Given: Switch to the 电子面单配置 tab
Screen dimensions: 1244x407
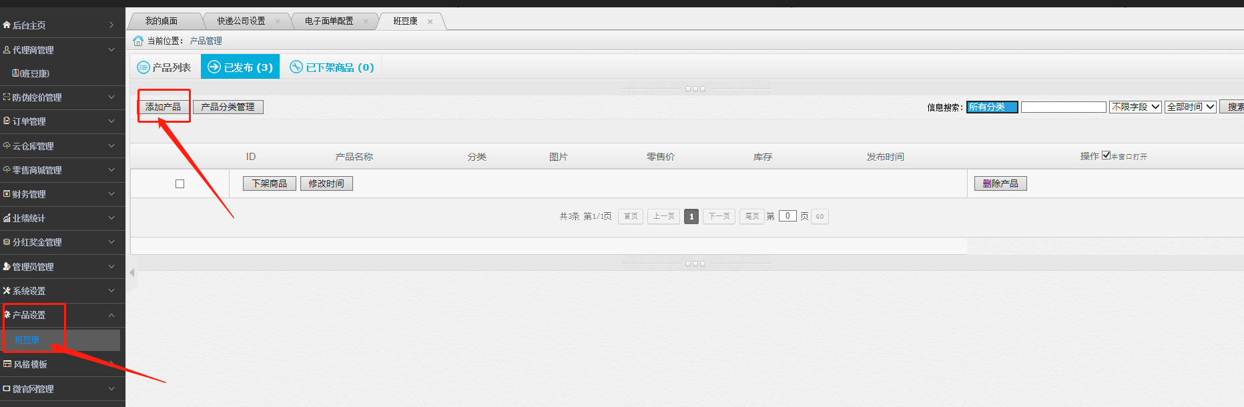Looking at the screenshot, I should (x=329, y=21).
